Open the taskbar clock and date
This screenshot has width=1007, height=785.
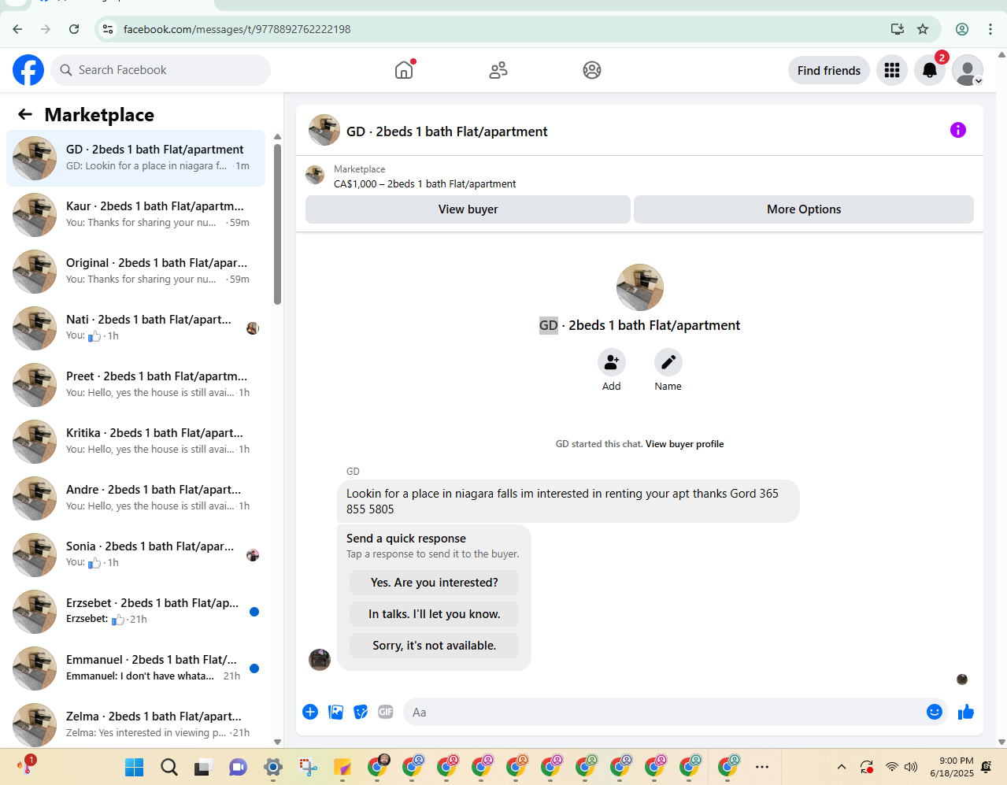click(952, 767)
